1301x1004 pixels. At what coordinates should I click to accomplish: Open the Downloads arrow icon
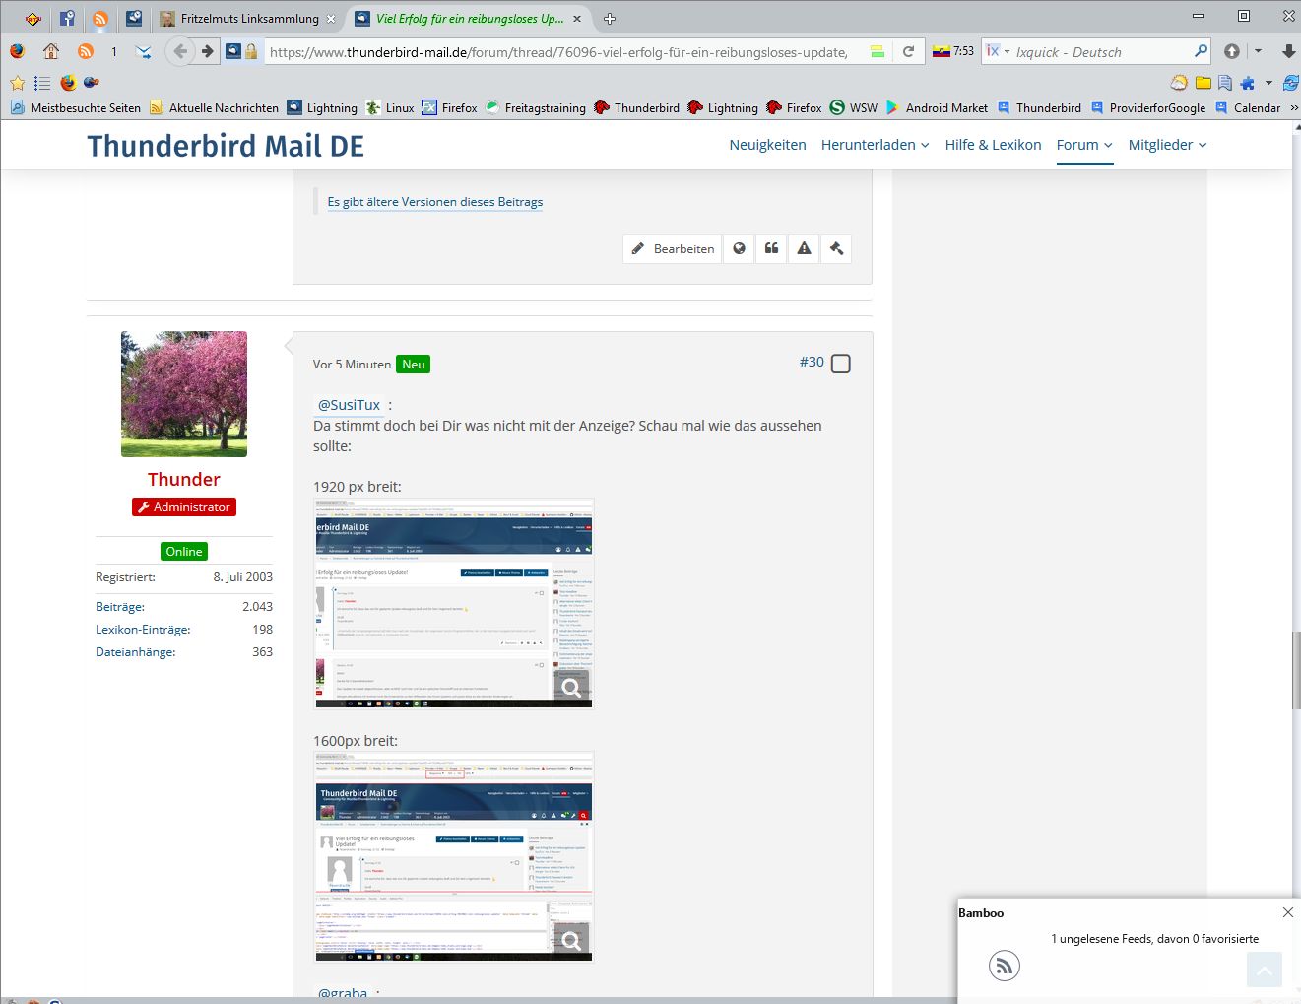coord(1288,51)
